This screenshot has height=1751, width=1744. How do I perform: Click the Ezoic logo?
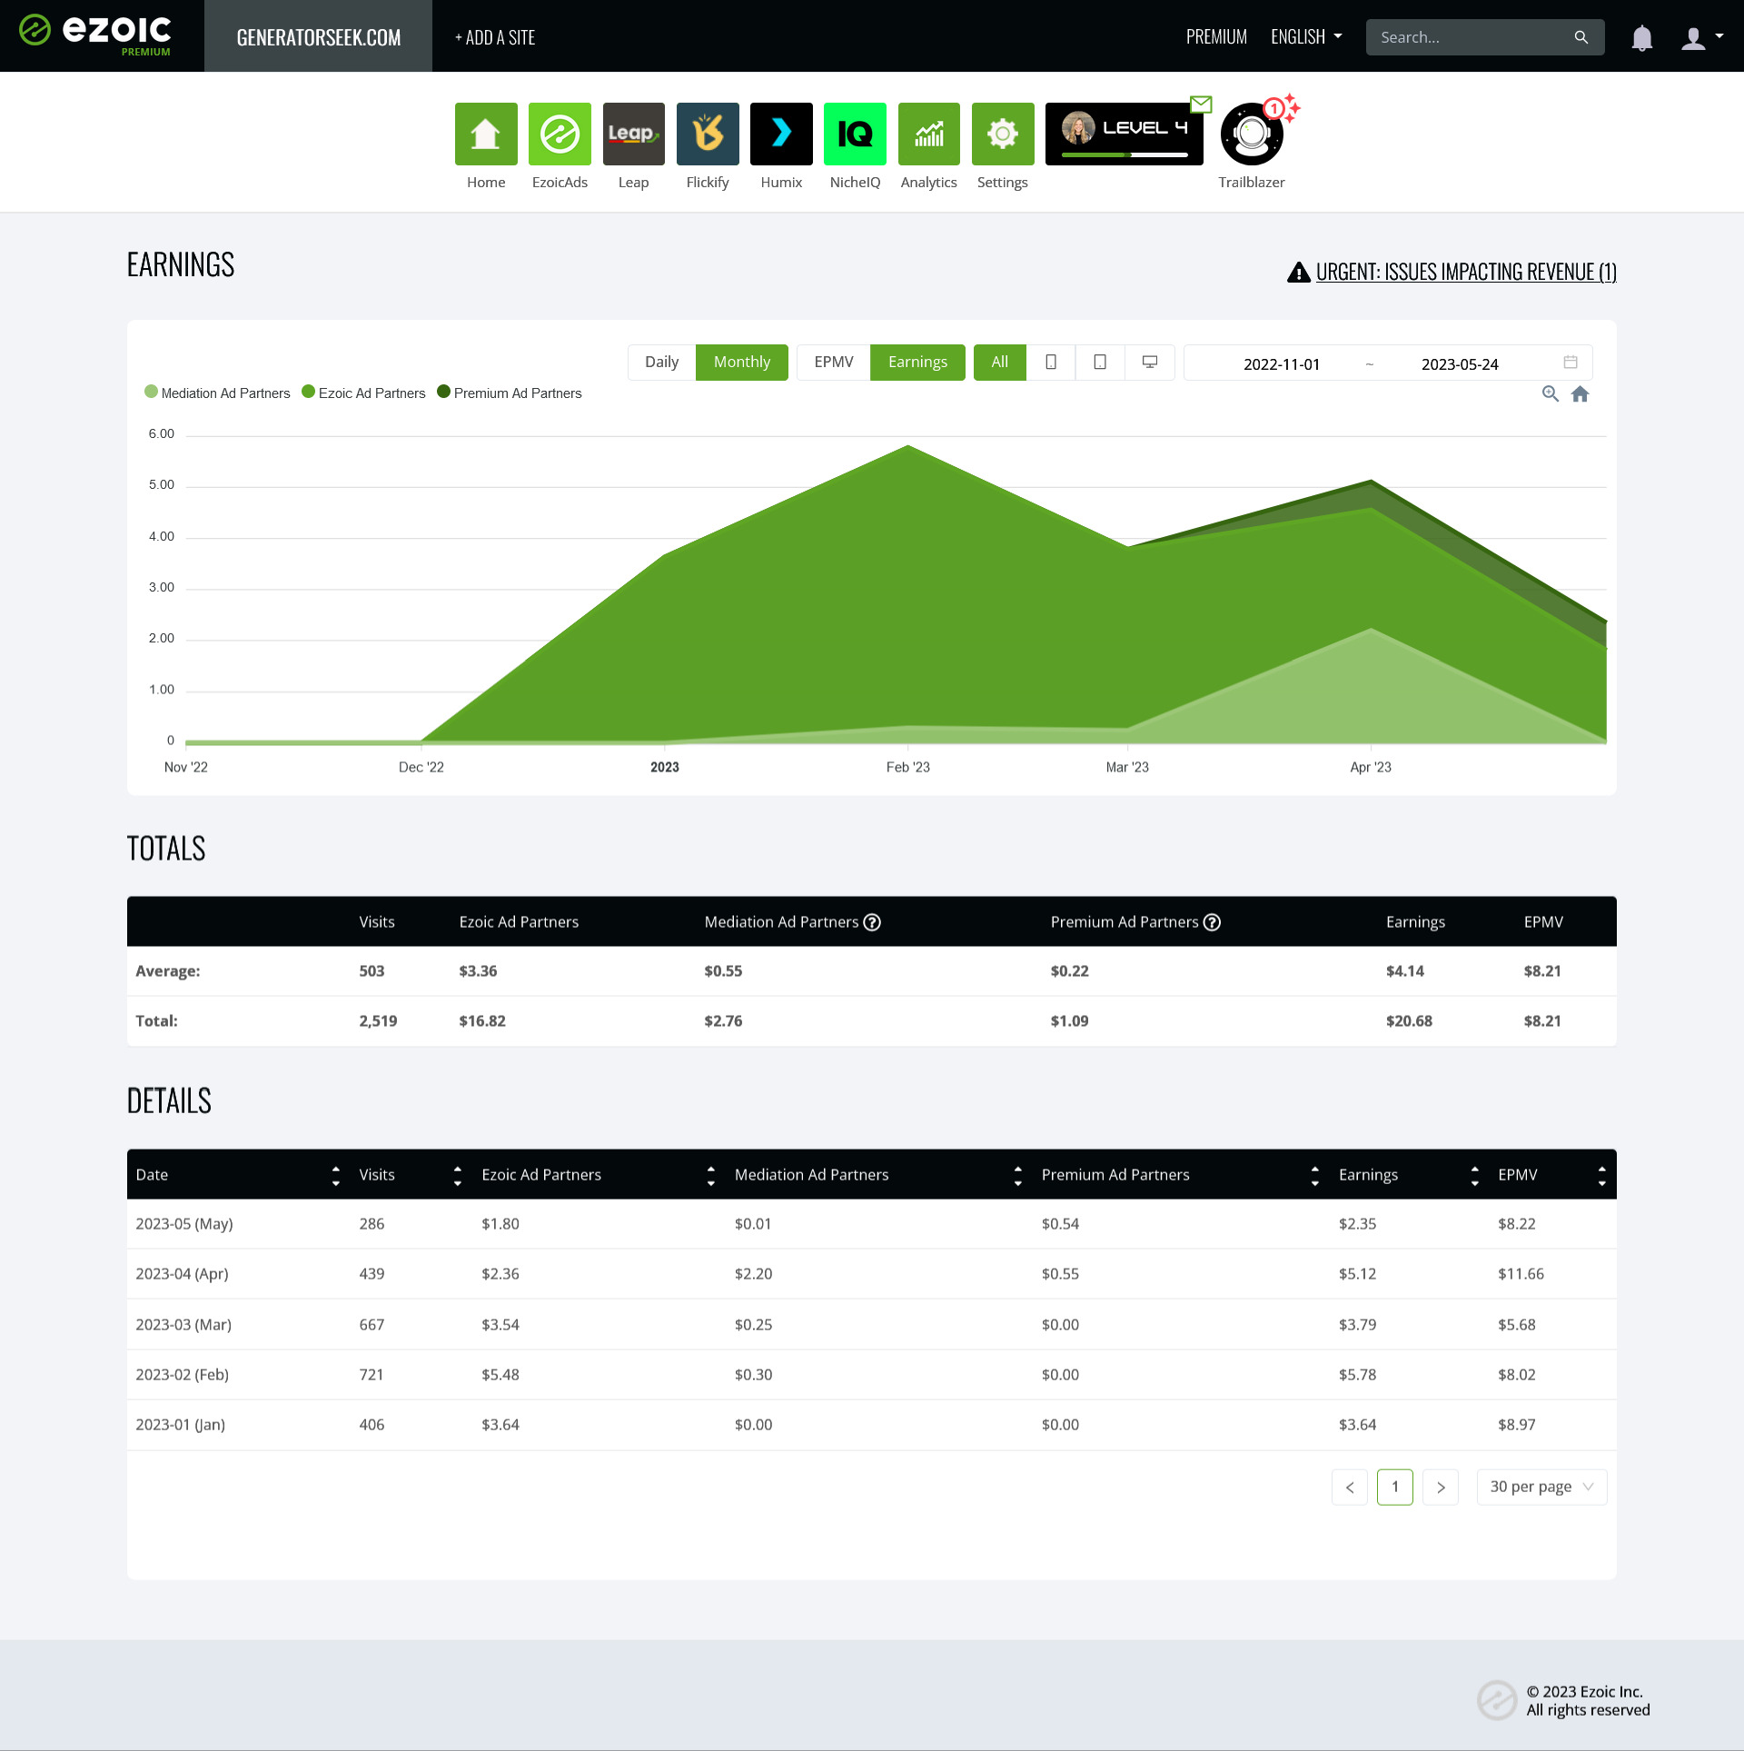(x=95, y=35)
